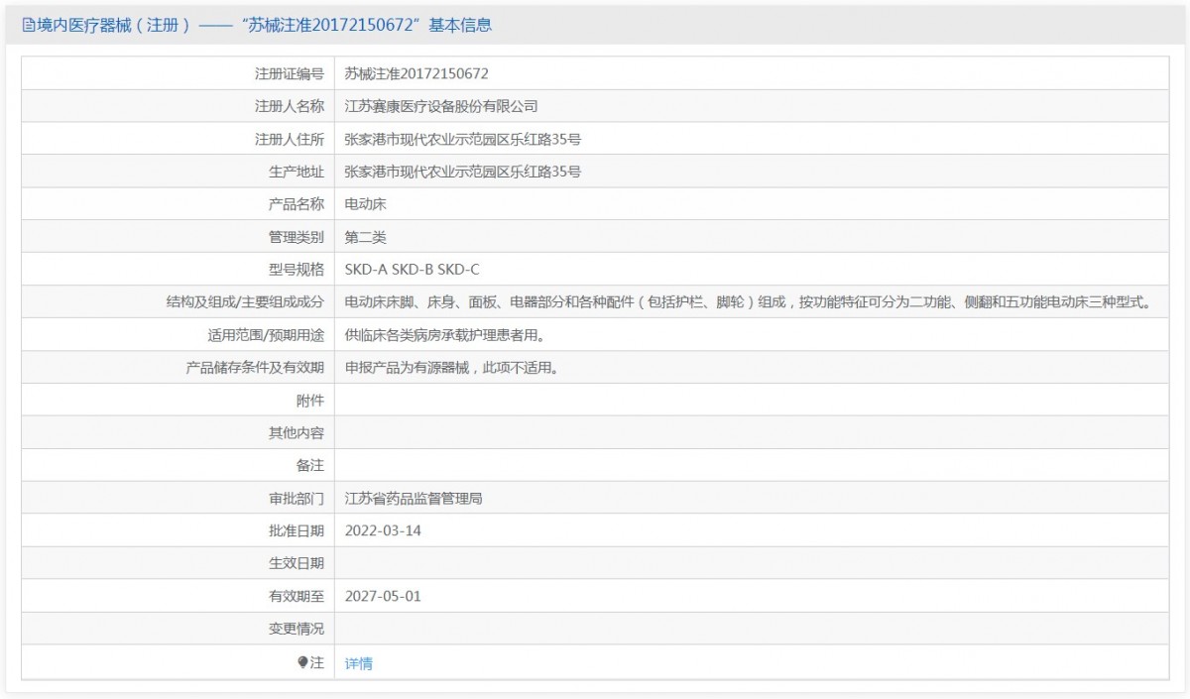
Task: Select the address value in 注册人住所 row
Action: pyautogui.click(x=462, y=139)
